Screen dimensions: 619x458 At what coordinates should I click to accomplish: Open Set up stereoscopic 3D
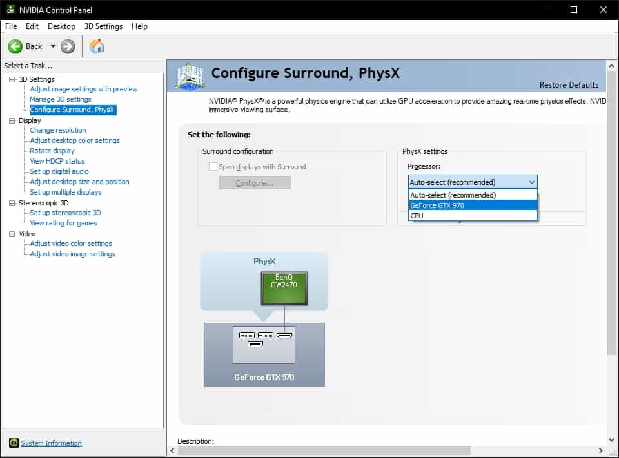[x=65, y=213]
